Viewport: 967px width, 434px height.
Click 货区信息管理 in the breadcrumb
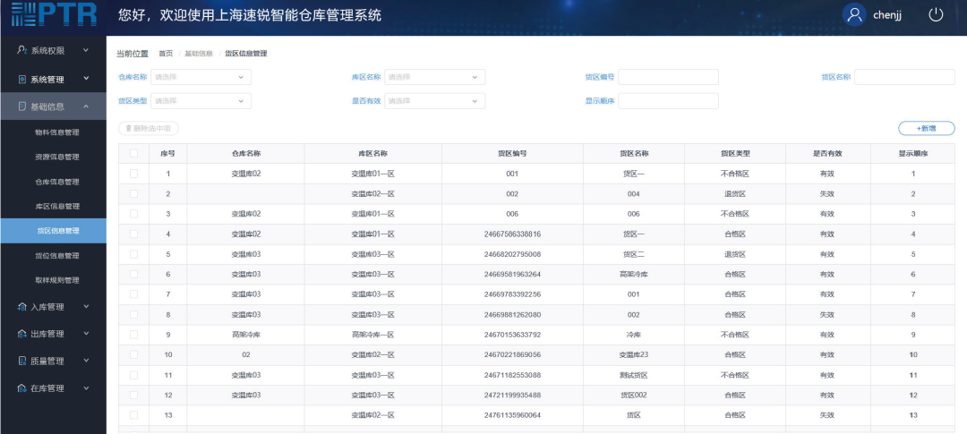point(246,54)
